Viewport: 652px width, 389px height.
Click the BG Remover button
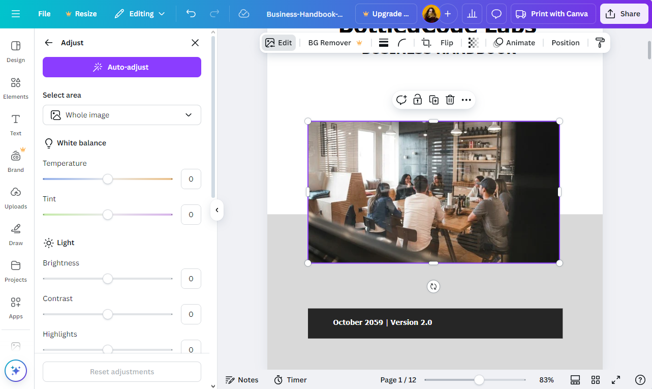click(335, 43)
